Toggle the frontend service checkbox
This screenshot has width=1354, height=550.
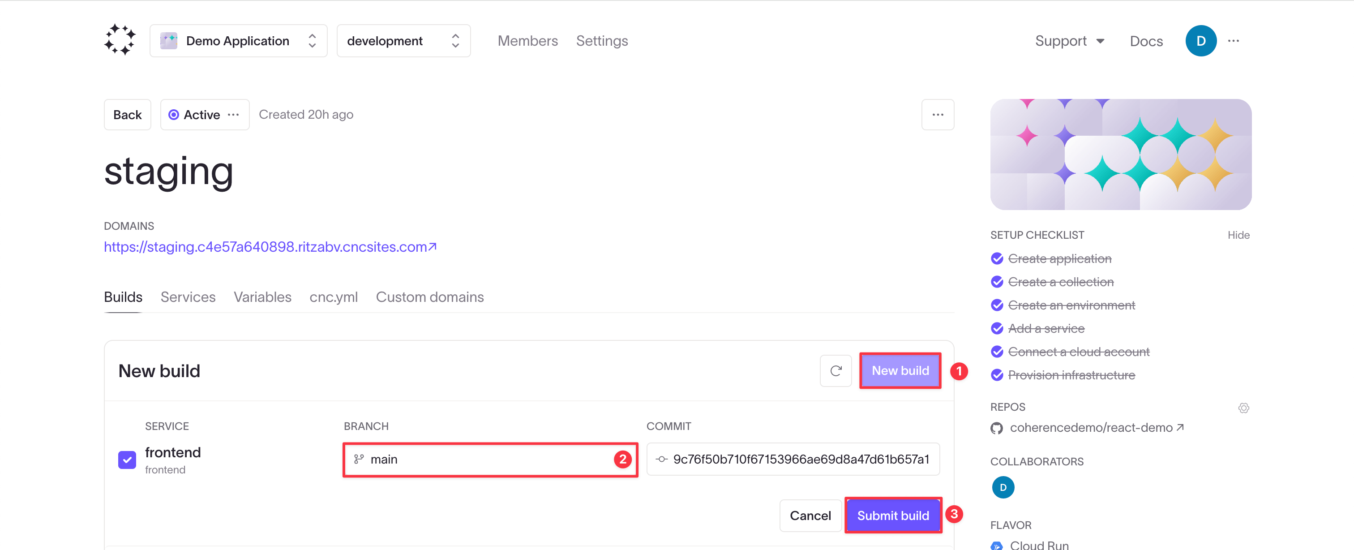tap(127, 459)
